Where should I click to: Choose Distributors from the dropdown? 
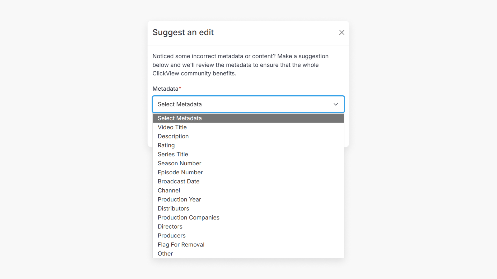tap(173, 208)
